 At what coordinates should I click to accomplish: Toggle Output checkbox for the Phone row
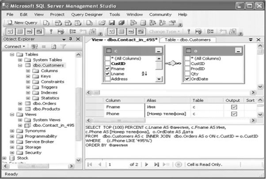click(234, 114)
